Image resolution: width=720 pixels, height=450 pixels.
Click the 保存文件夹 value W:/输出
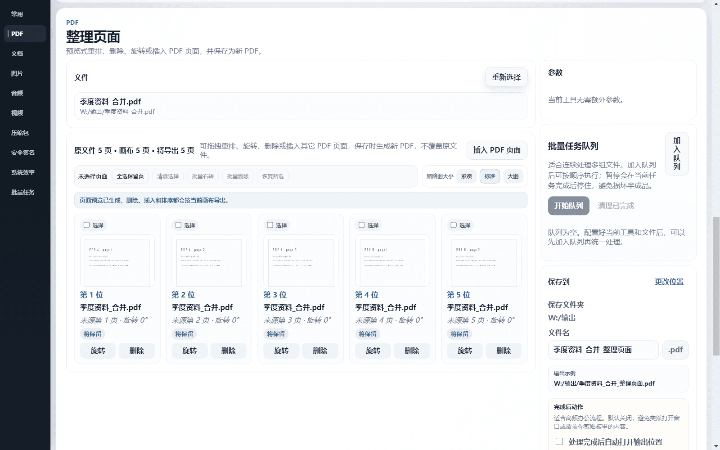click(562, 318)
